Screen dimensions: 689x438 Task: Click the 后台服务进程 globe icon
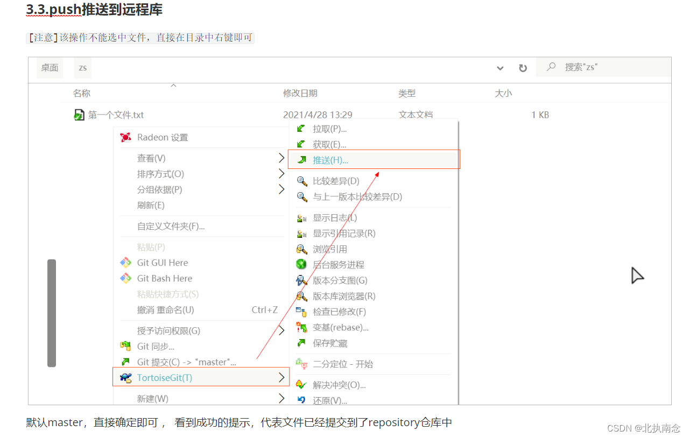[x=301, y=265]
